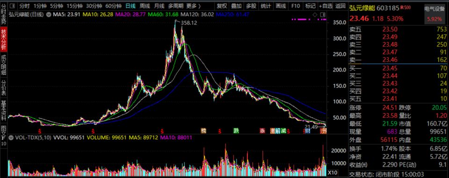Select the 60分钟 period tab
The image size is (449, 178).
click(x=113, y=6)
